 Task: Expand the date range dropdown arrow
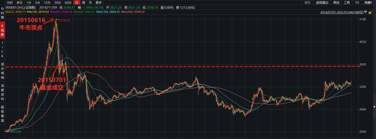click(x=366, y=12)
